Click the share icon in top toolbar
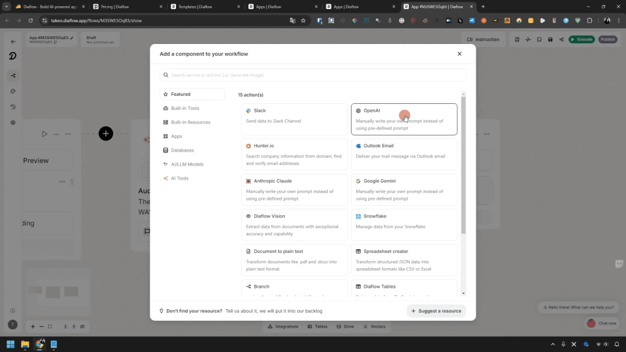This screenshot has height=352, width=626. [x=561, y=40]
